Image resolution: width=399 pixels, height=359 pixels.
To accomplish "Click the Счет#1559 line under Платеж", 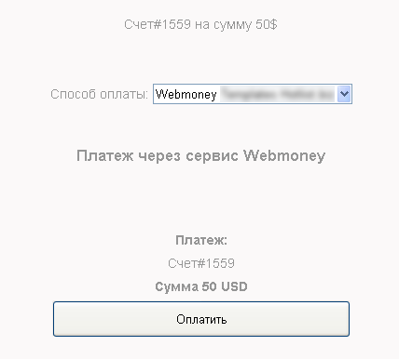I will (x=201, y=263).
